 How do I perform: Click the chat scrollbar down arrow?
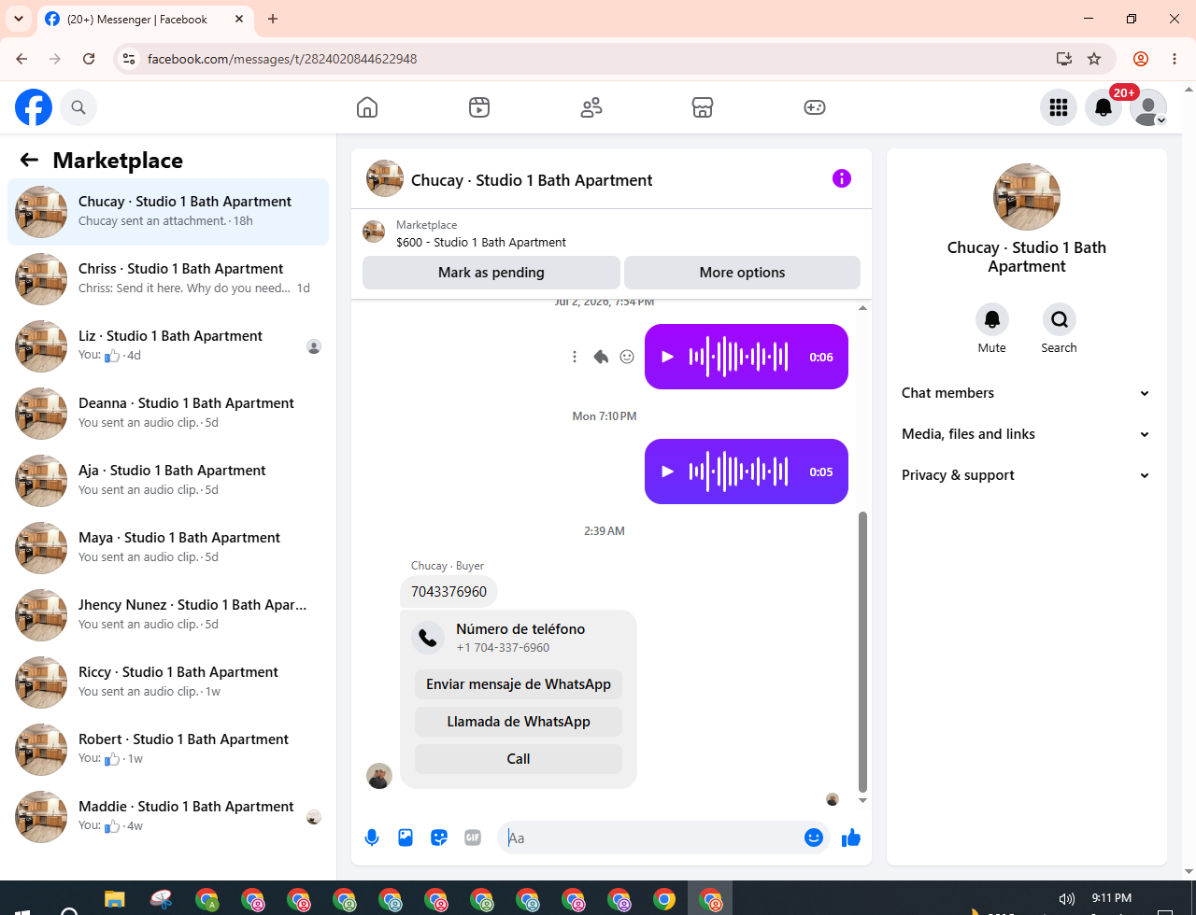[862, 800]
